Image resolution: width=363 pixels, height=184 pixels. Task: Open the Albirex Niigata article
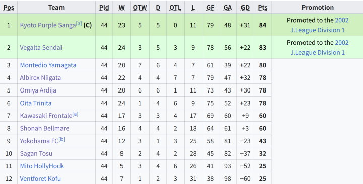[x=40, y=78]
